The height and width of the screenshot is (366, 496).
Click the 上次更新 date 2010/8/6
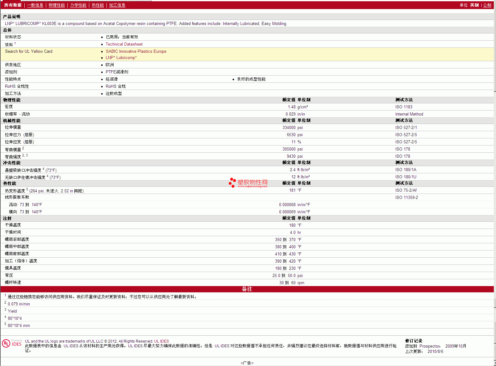click(435, 352)
